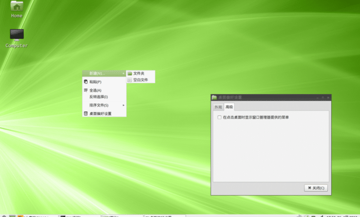Select 粘贴(P) in the context menu

coord(104,82)
